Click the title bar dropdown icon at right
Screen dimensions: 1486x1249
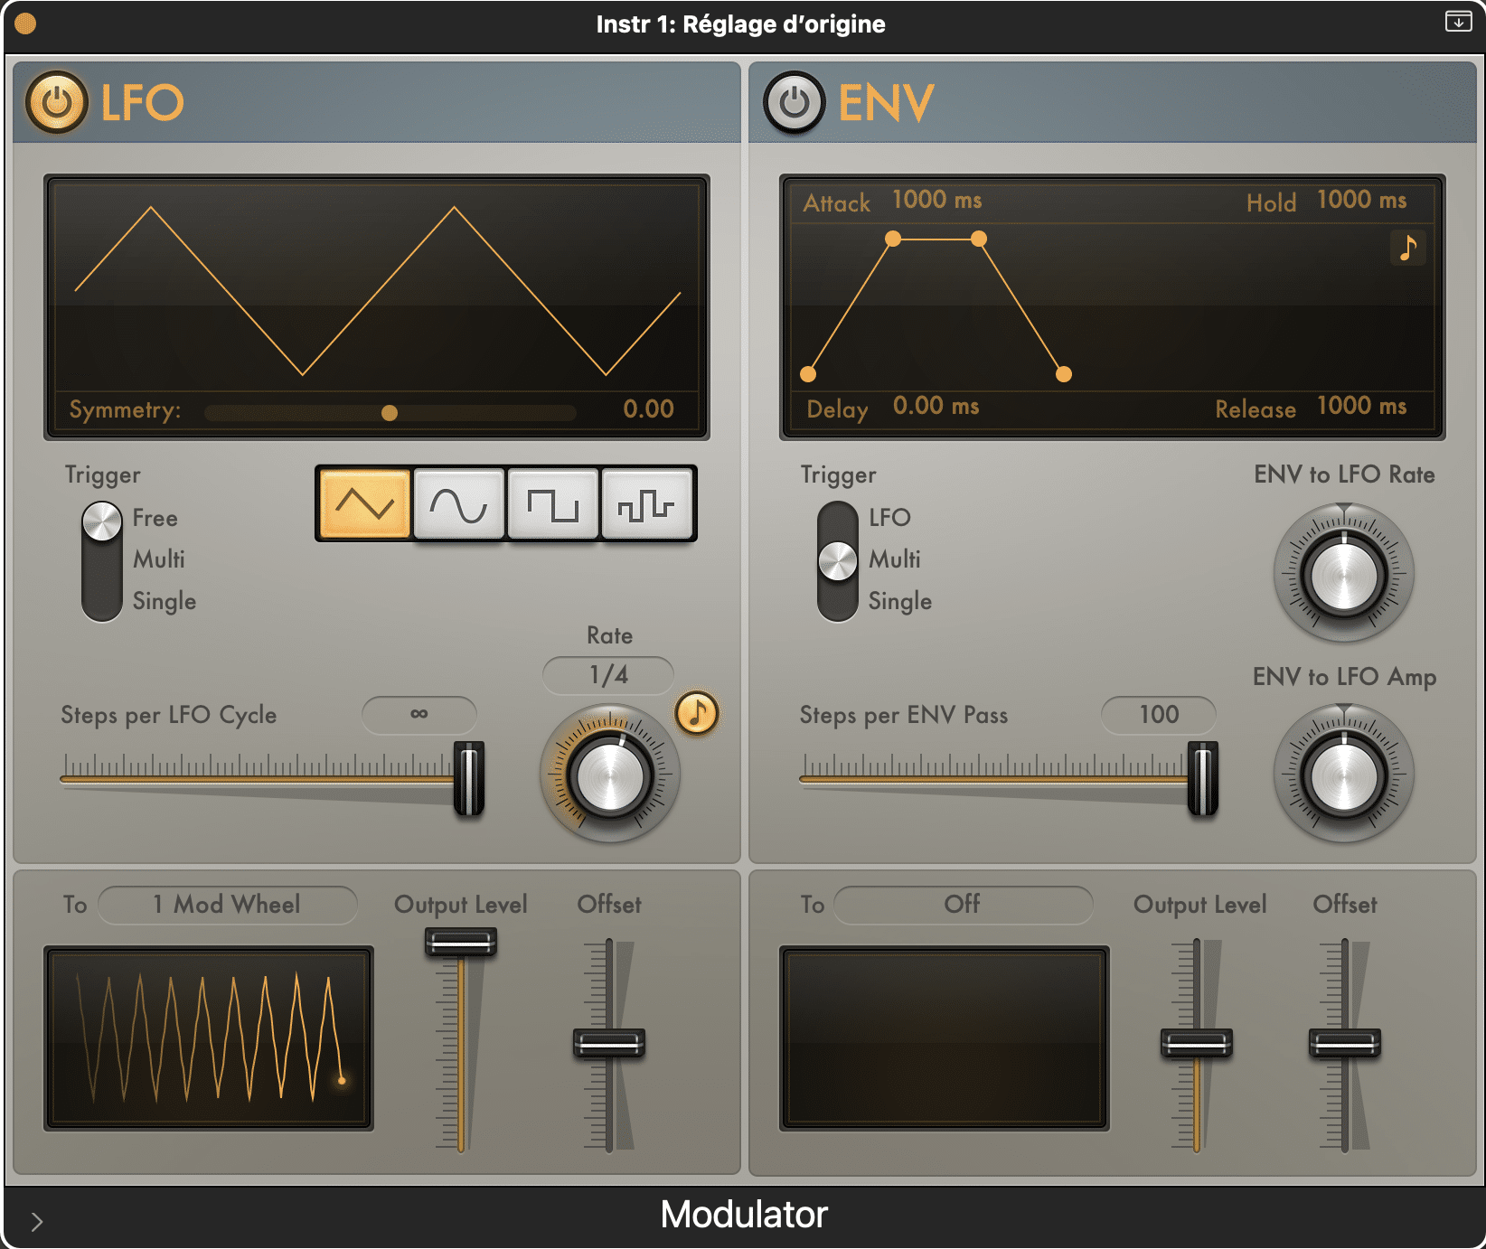coord(1458,21)
